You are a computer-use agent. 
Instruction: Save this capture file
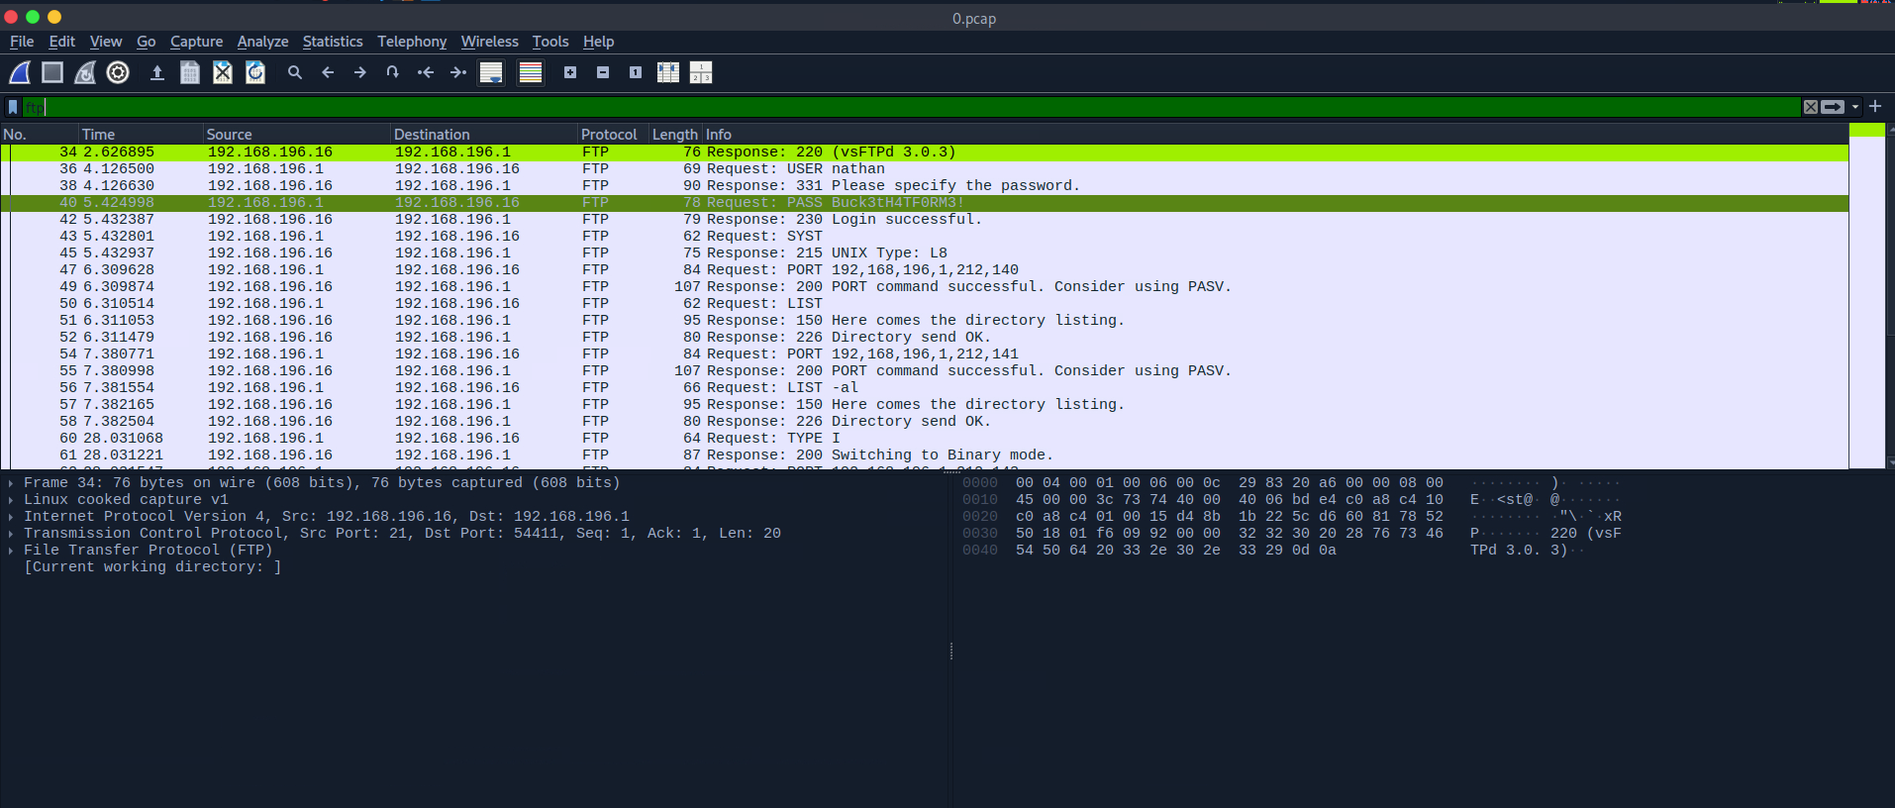point(190,72)
